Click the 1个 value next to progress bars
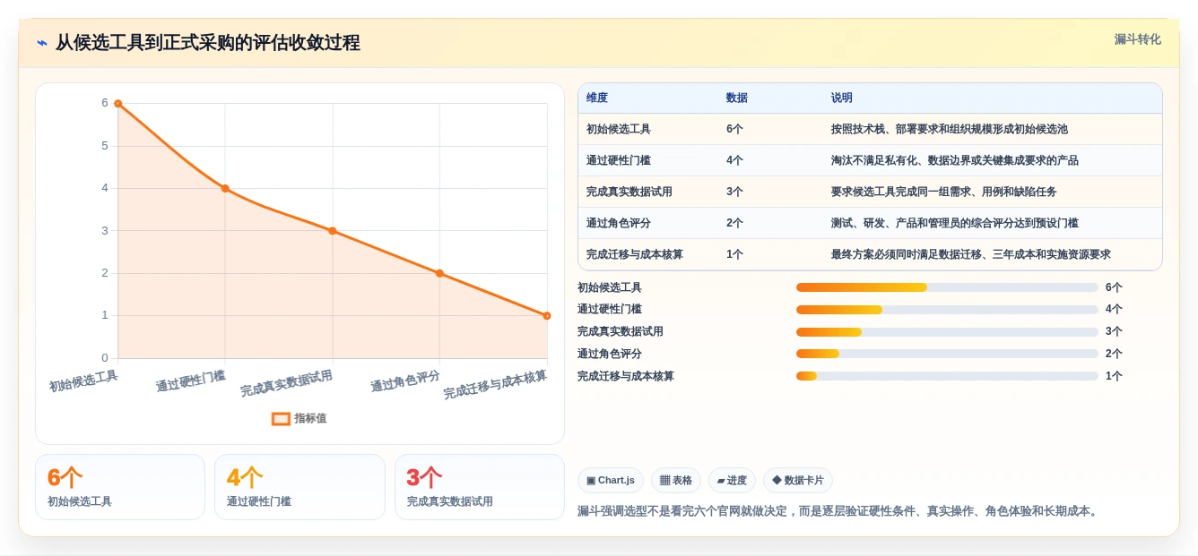 tap(1114, 376)
